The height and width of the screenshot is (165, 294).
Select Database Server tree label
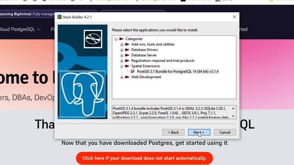144,55
